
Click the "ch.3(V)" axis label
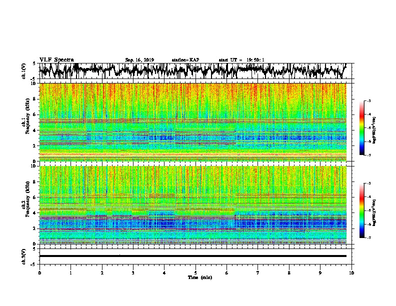coord(24,256)
